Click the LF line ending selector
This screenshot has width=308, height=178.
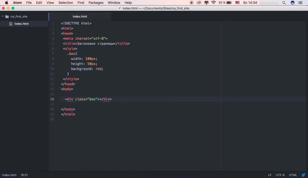(x=270, y=175)
